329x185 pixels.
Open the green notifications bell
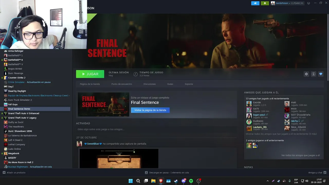[x=265, y=3]
